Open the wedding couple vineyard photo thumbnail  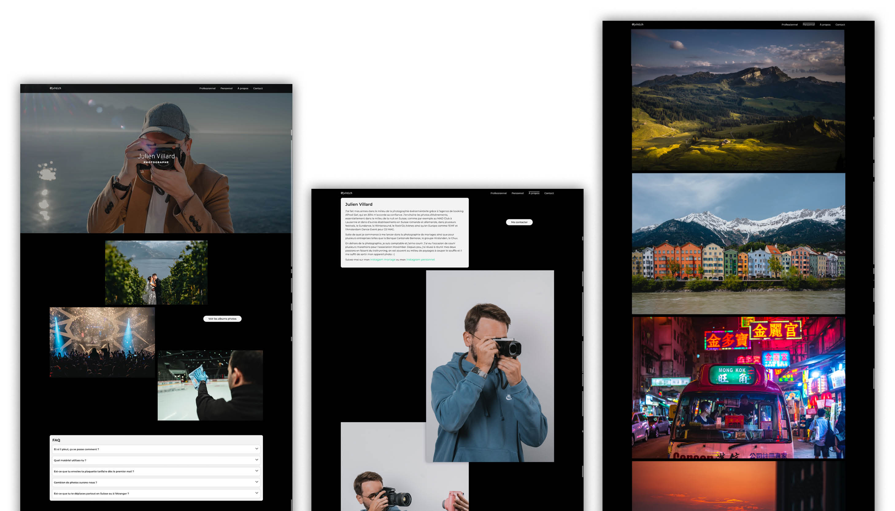click(156, 272)
